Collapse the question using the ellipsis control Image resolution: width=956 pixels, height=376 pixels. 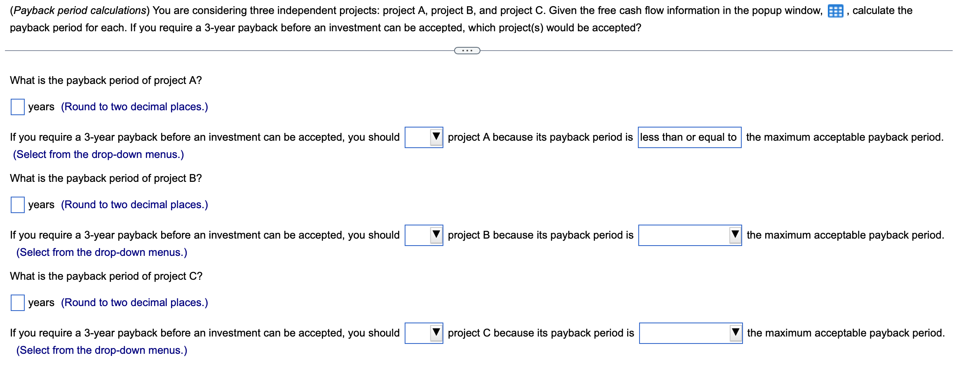468,50
